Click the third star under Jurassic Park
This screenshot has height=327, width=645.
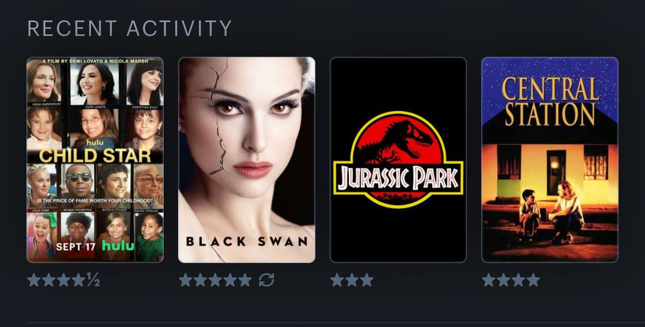coord(366,280)
